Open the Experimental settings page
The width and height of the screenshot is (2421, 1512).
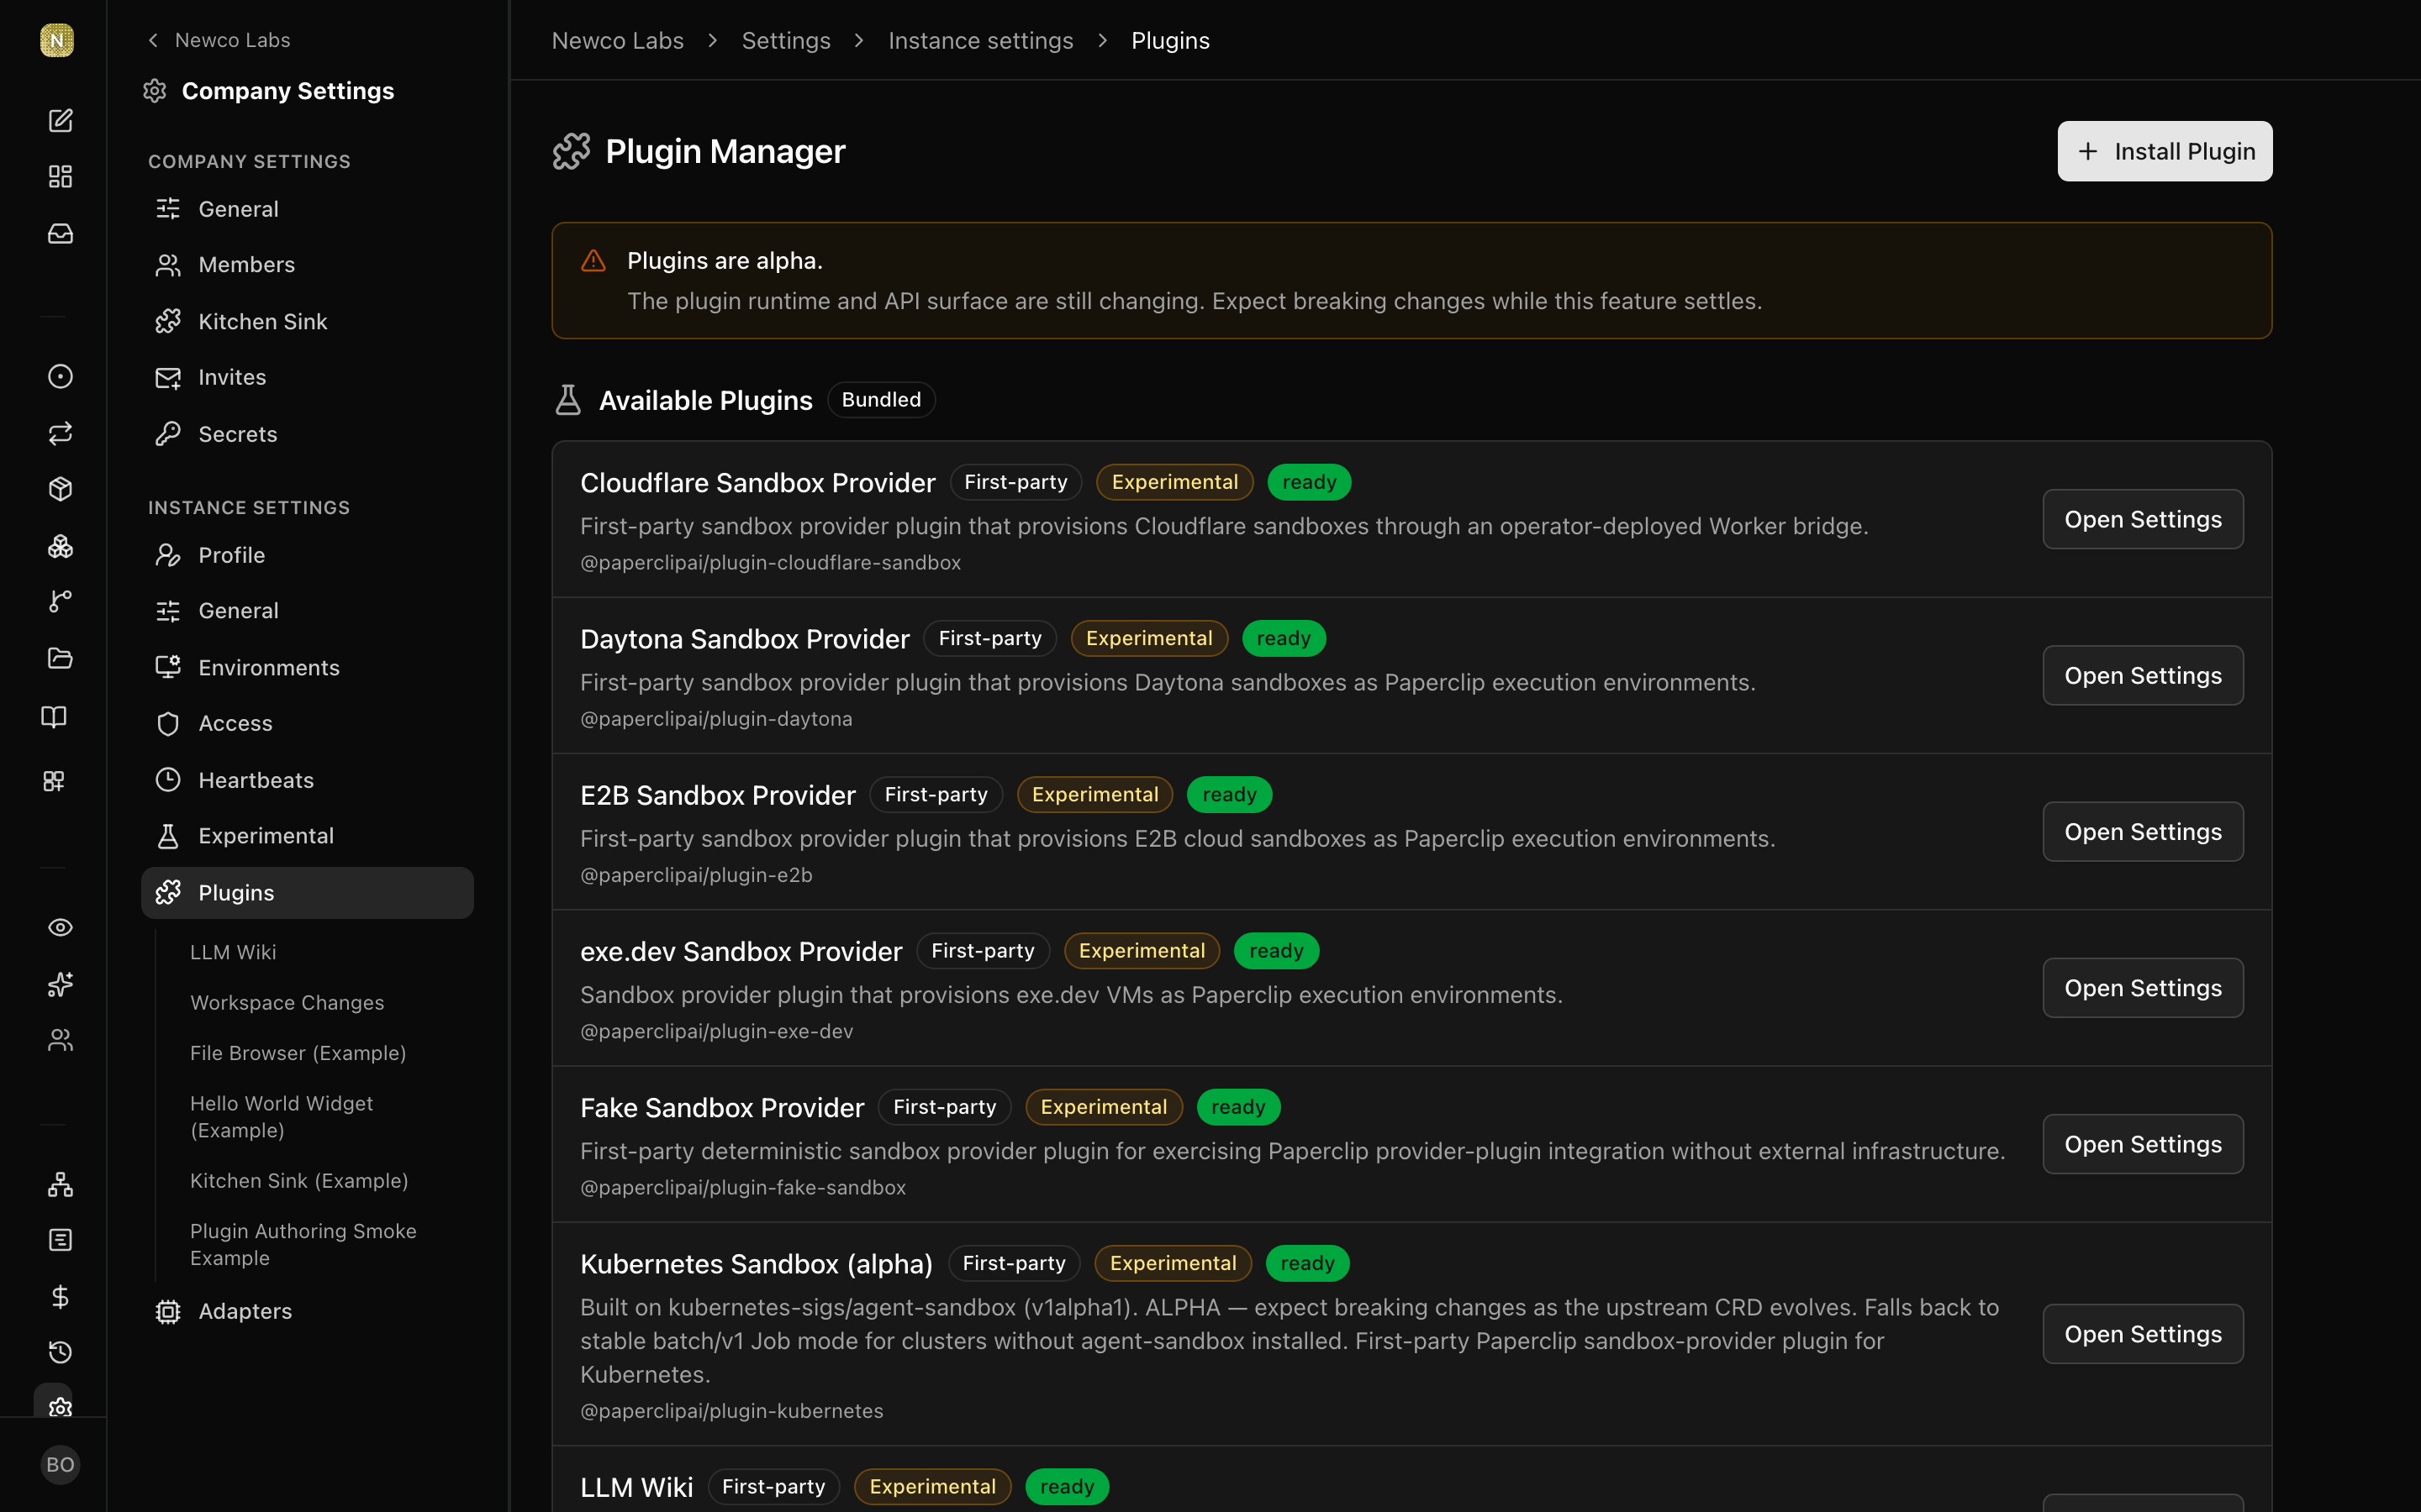pyautogui.click(x=307, y=836)
